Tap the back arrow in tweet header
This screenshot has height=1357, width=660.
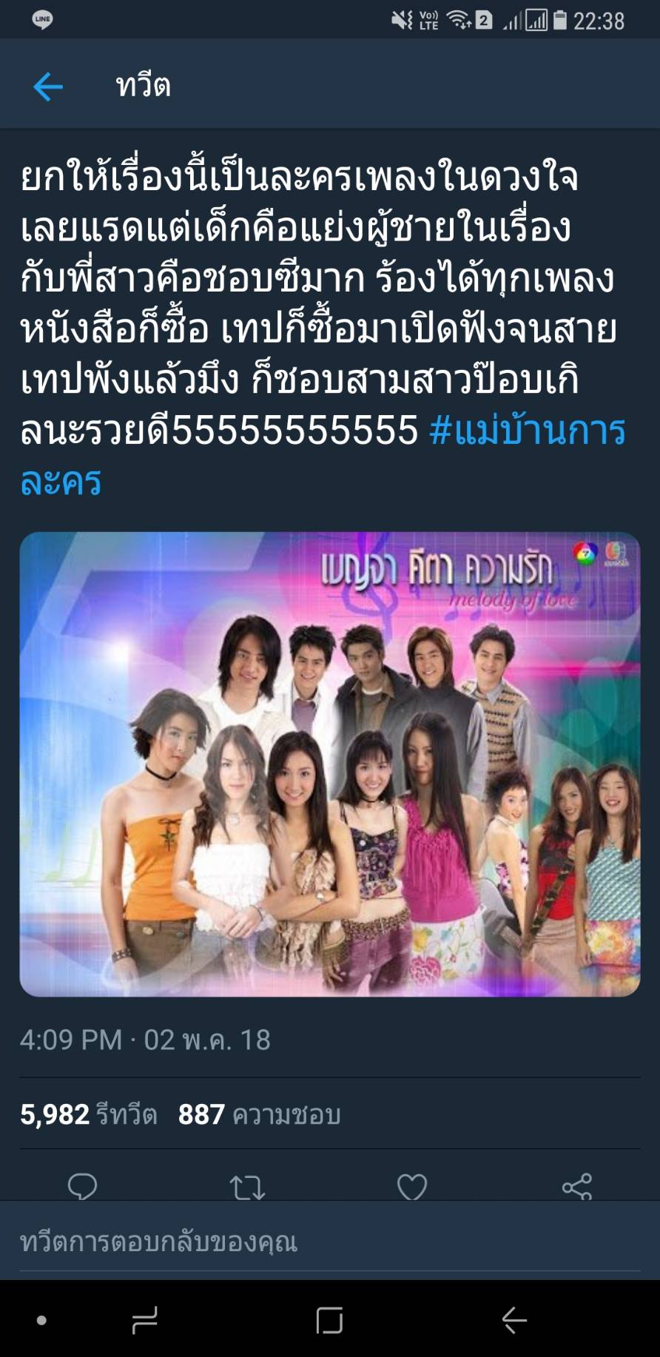pos(48,87)
